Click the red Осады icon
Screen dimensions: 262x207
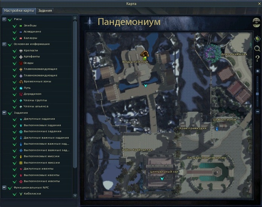(21, 63)
